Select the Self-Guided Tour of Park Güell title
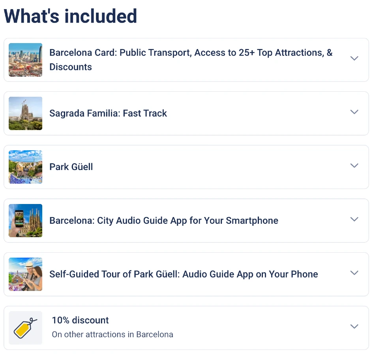 [x=184, y=274]
